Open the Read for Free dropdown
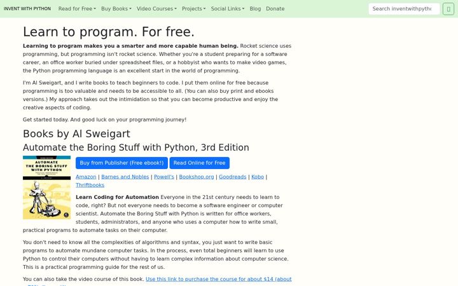The width and height of the screenshot is (458, 286). point(77,9)
